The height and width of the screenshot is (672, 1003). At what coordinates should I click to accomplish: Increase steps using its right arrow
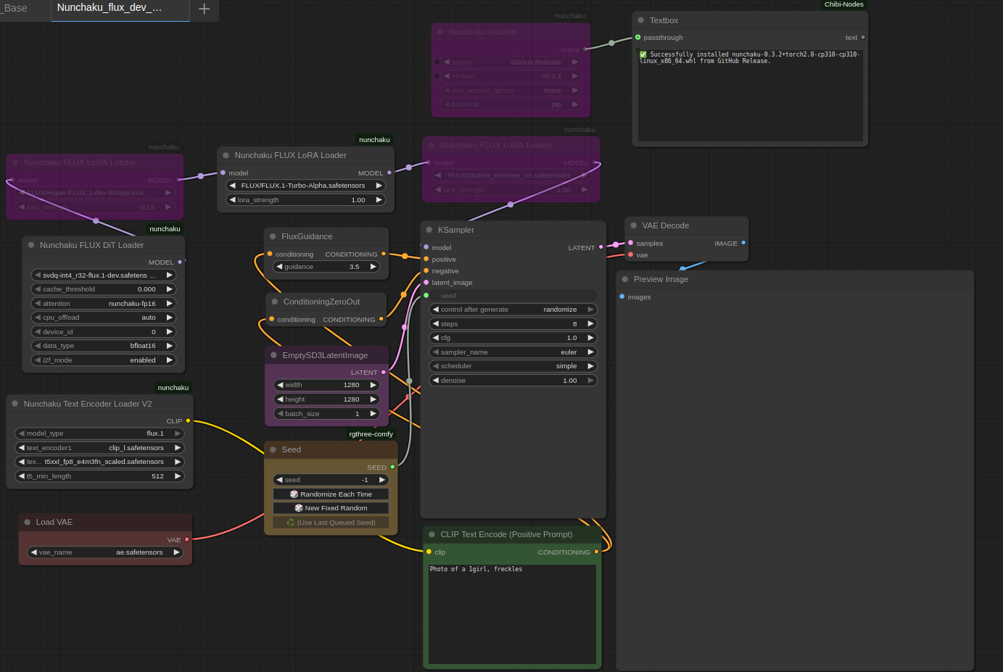pos(590,324)
